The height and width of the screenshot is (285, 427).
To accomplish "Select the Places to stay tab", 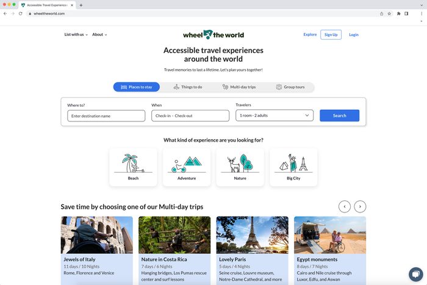I will point(137,87).
